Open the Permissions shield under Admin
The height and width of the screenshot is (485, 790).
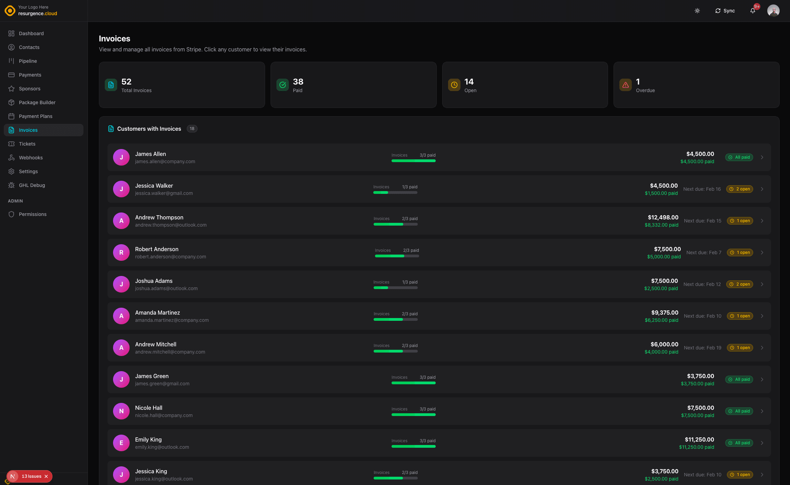(12, 214)
